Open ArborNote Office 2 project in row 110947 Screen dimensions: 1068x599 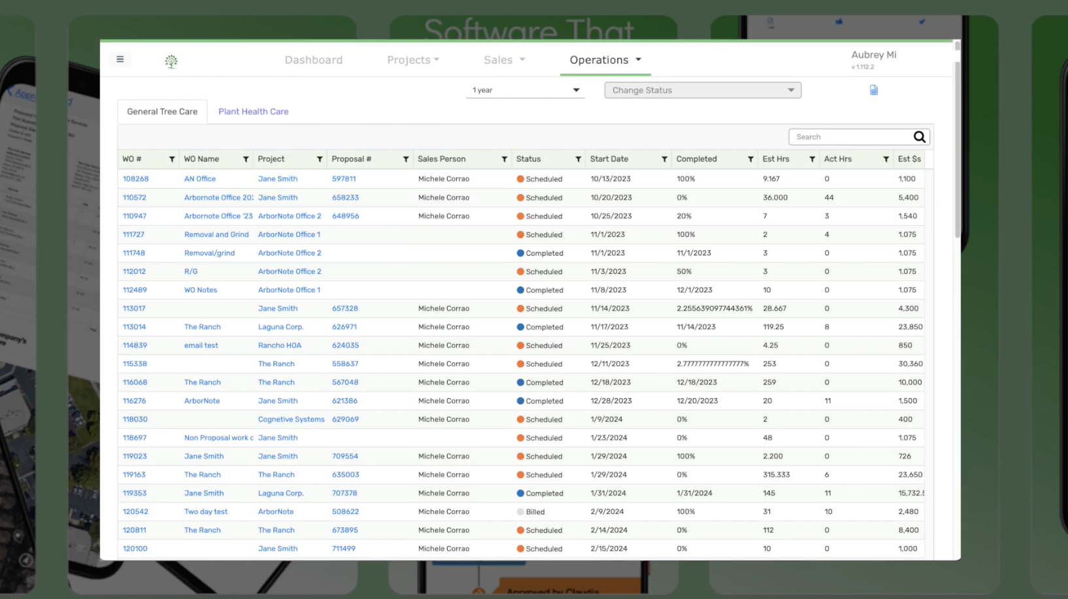pyautogui.click(x=290, y=216)
